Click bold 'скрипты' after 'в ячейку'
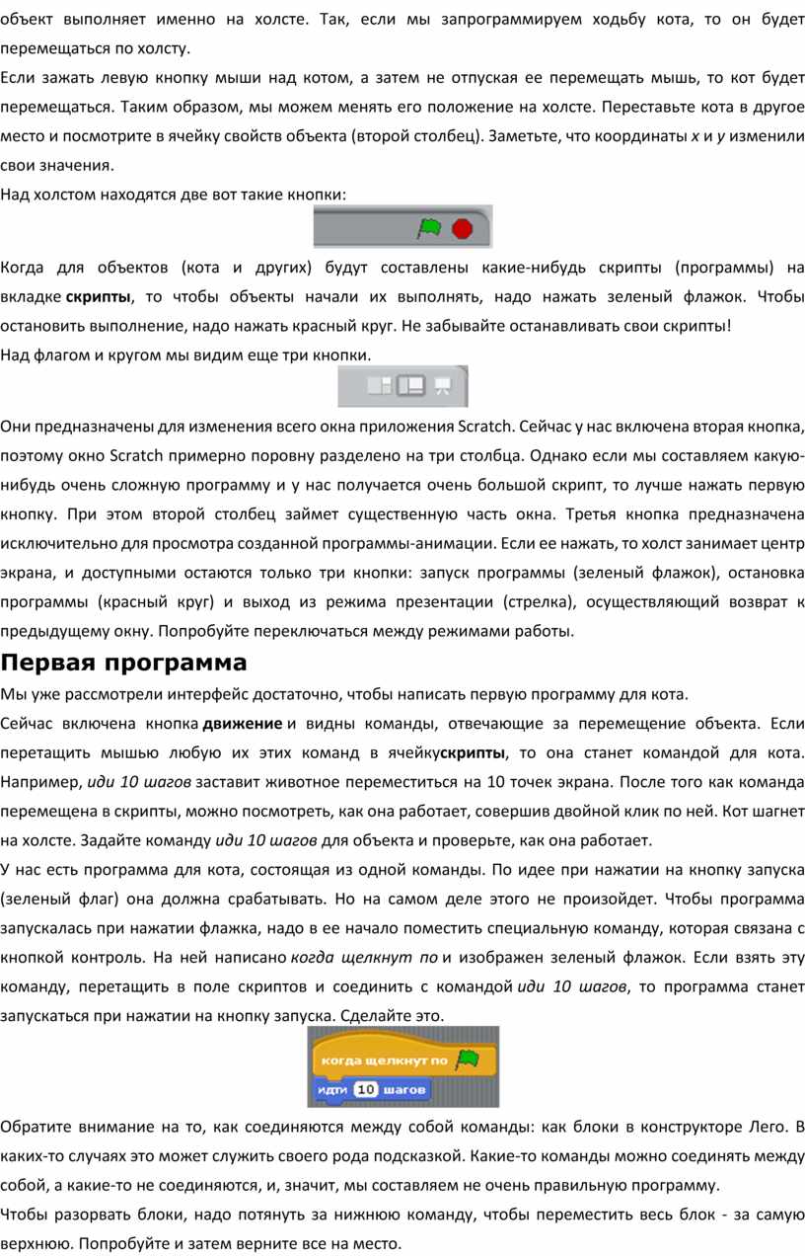This screenshot has height=1256, width=805. (x=472, y=755)
